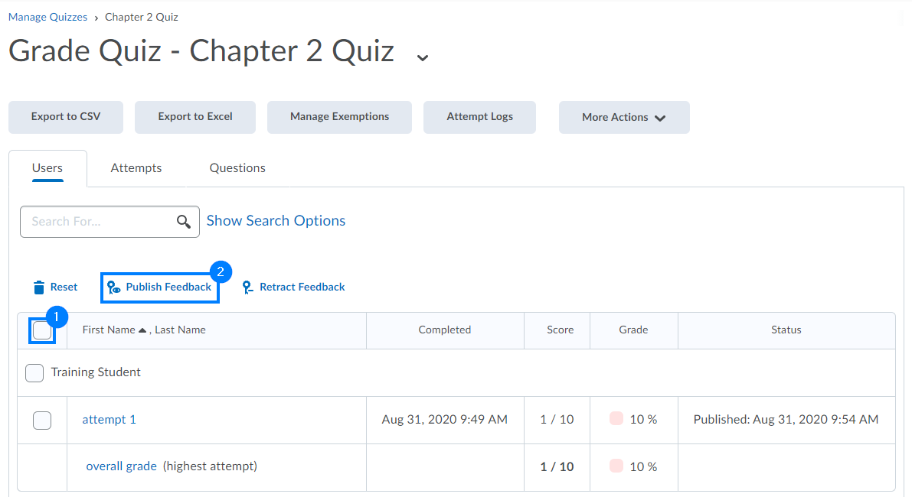
Task: Check the Training Student checkbox
Action: click(x=34, y=373)
